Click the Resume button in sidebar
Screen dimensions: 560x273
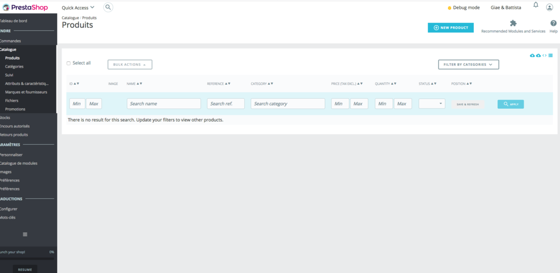point(25,270)
